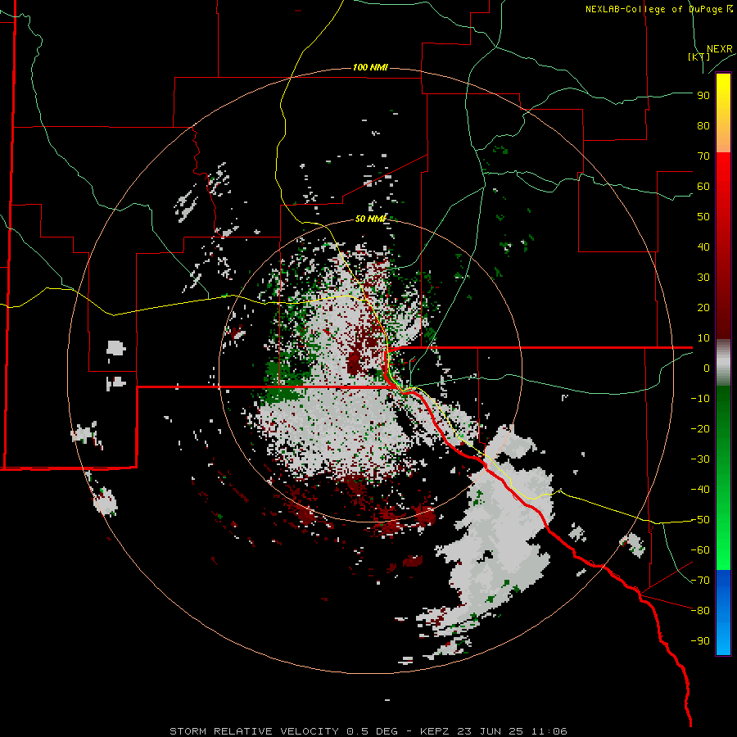Image resolution: width=737 pixels, height=737 pixels.
Task: Click the -40 value on the velocity scale
Action: [700, 490]
